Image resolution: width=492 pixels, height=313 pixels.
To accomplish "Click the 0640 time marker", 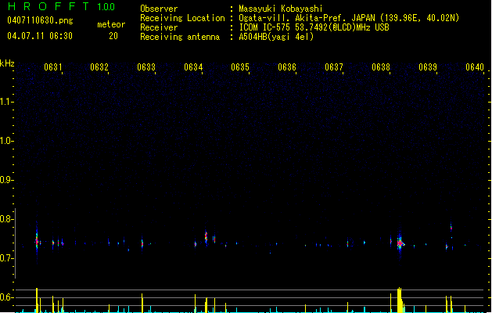I will [x=475, y=67].
